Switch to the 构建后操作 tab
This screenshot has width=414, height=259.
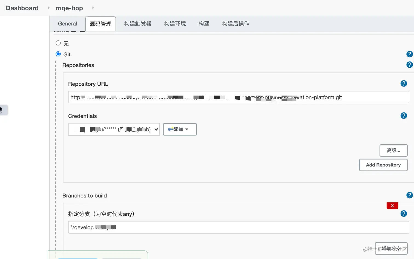coord(235,24)
